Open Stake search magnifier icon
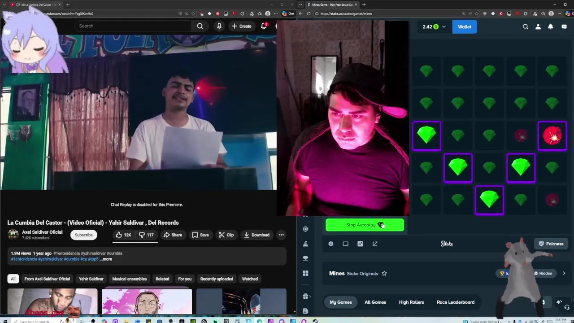 click(526, 27)
